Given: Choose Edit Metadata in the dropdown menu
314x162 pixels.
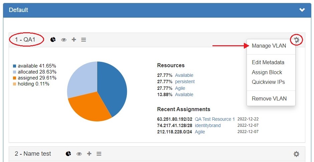Looking at the screenshot, I should 268,62.
